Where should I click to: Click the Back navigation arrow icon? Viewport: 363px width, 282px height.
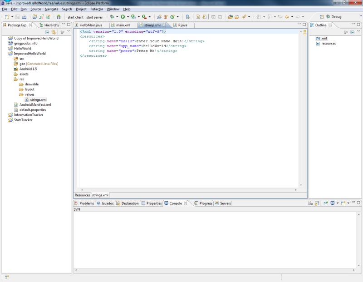pos(287,17)
